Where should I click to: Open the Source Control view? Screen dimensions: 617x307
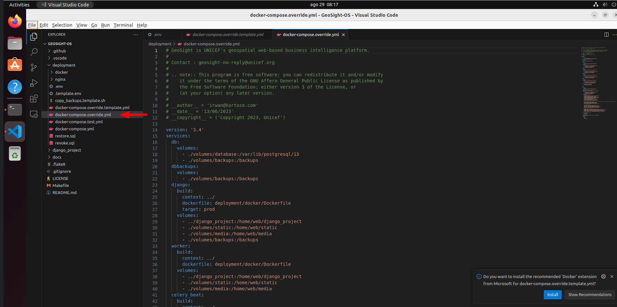pos(34,67)
